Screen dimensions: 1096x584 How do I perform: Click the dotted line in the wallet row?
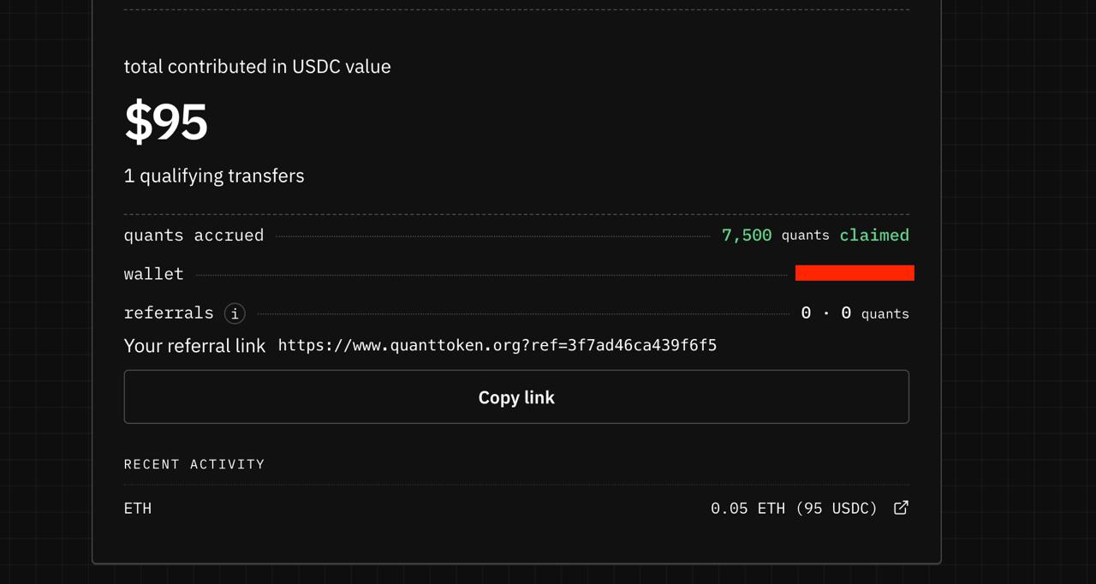pos(491,275)
